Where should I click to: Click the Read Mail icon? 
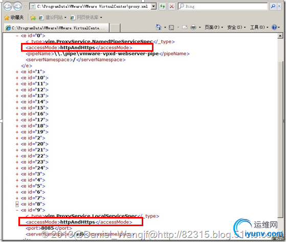(x=185, y=28)
